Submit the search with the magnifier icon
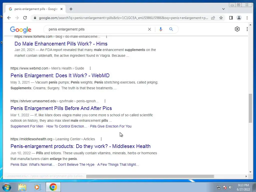 point(171,29)
